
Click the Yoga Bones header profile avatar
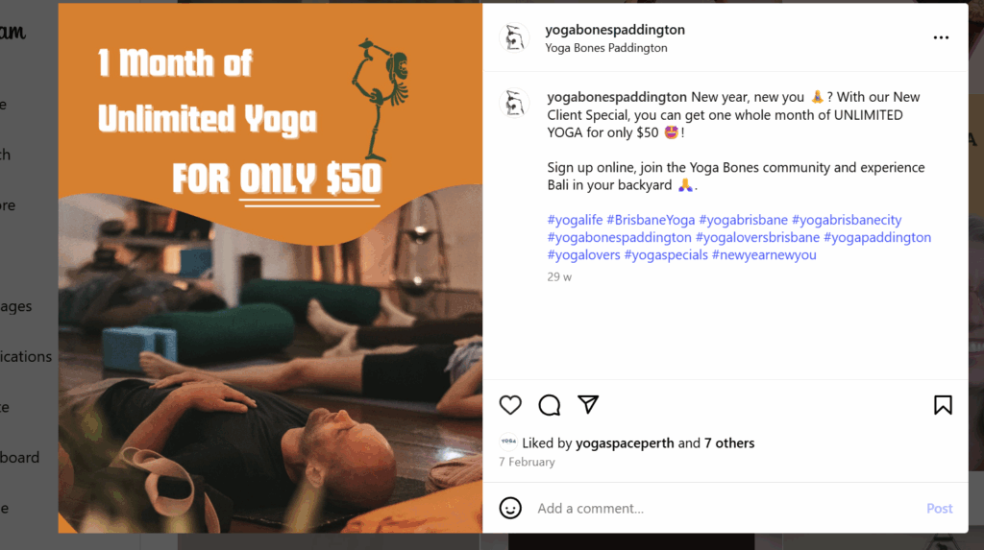pos(514,37)
